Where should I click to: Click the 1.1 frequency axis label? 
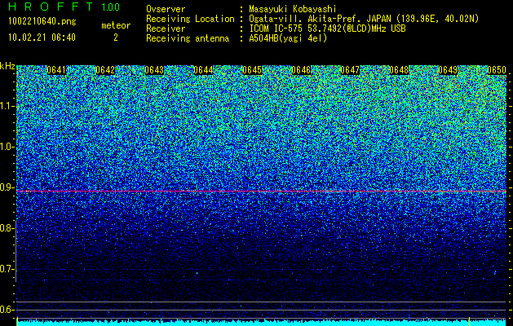pos(6,106)
